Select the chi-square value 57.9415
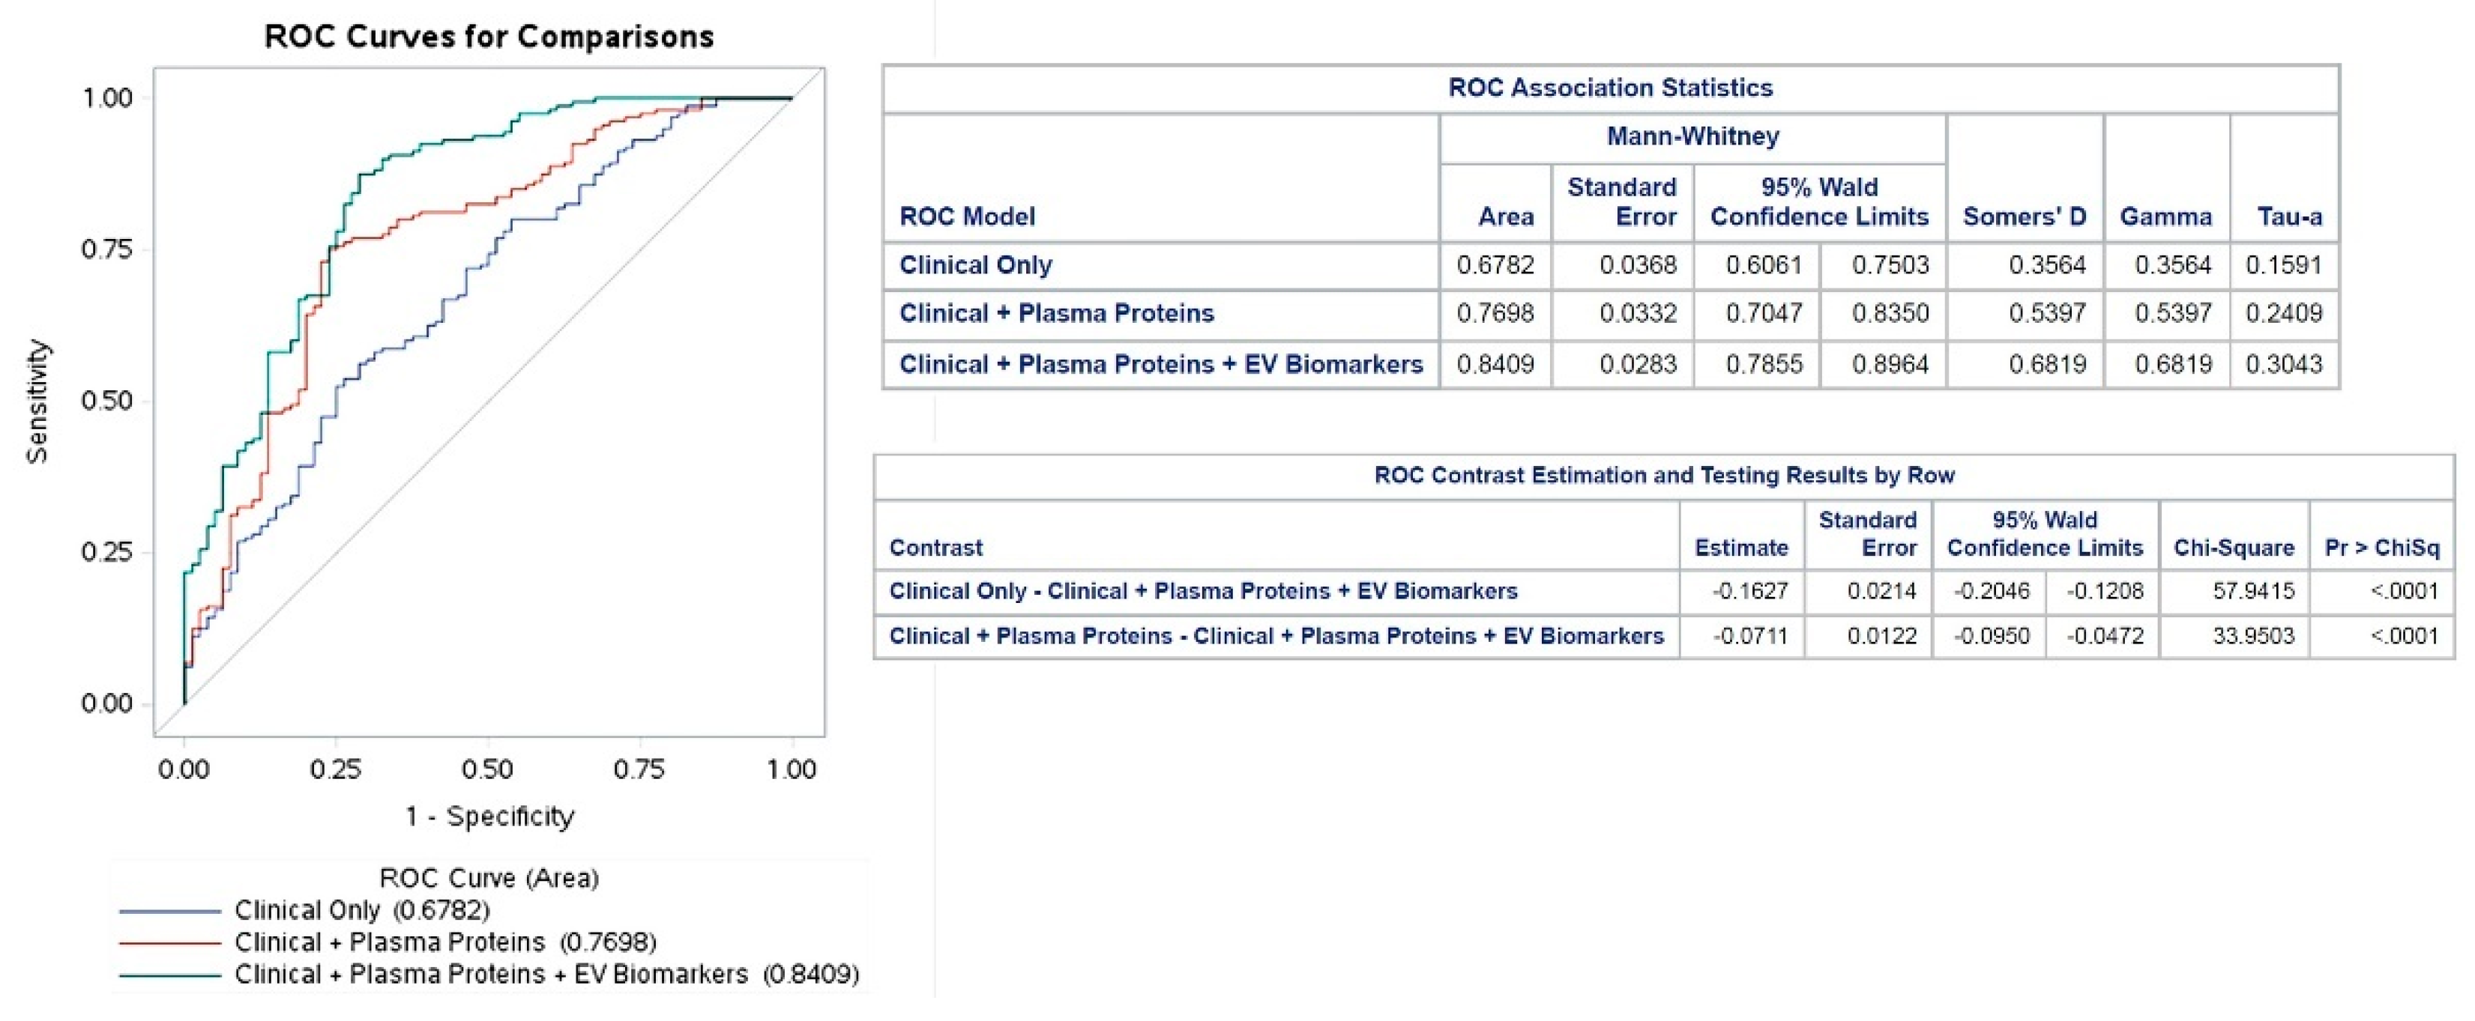This screenshot has height=1021, width=2475. pyautogui.click(x=2253, y=592)
